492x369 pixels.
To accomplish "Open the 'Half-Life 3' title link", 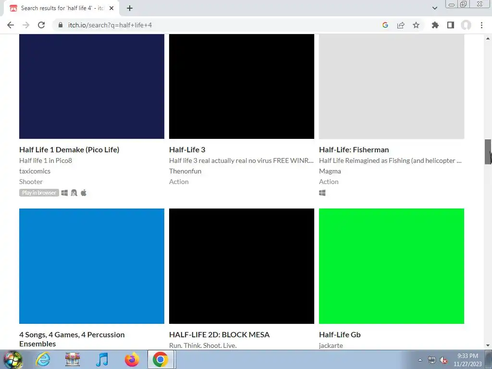I will [187, 150].
